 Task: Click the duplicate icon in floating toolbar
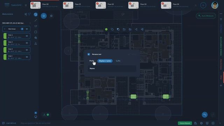pyautogui.click(x=118, y=29)
